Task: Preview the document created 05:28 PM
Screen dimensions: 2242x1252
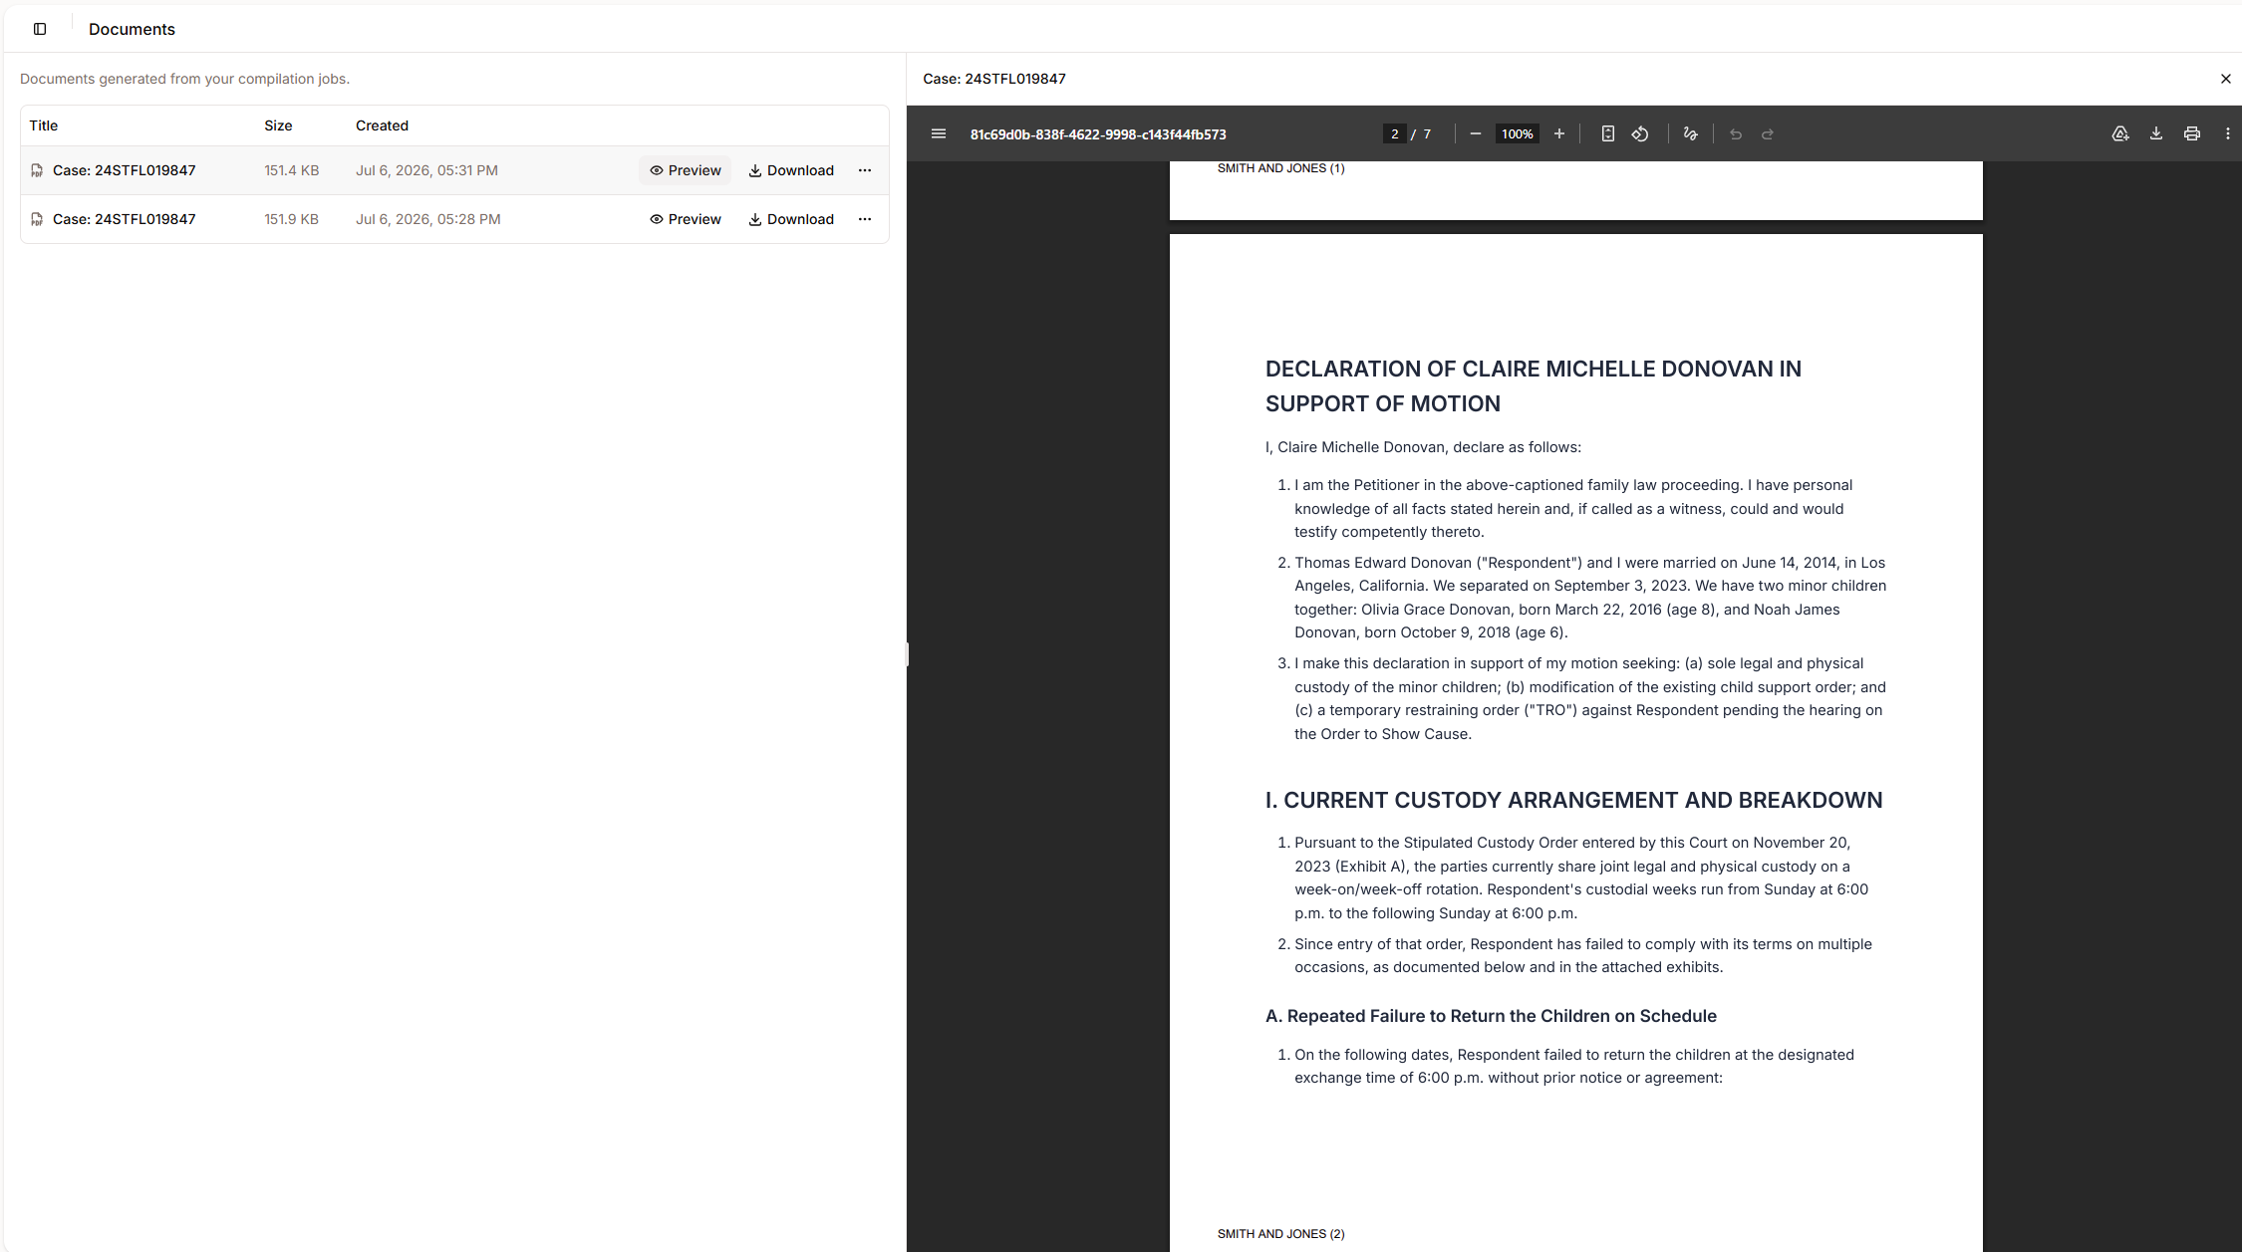Action: click(x=685, y=219)
